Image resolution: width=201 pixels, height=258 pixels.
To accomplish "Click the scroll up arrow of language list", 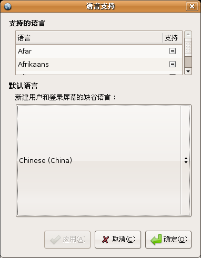I will point(188,34).
